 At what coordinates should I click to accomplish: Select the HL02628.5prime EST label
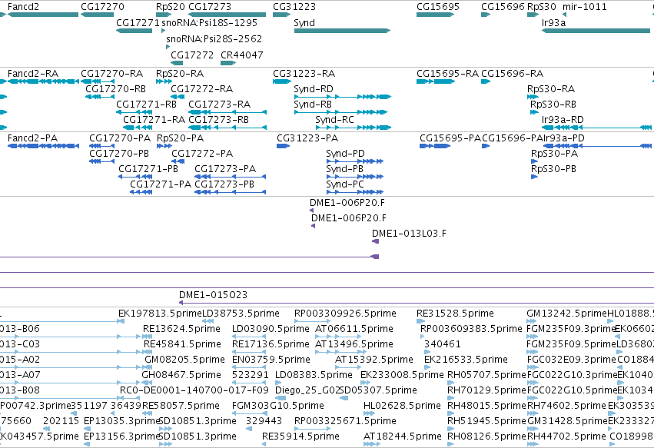402,406
